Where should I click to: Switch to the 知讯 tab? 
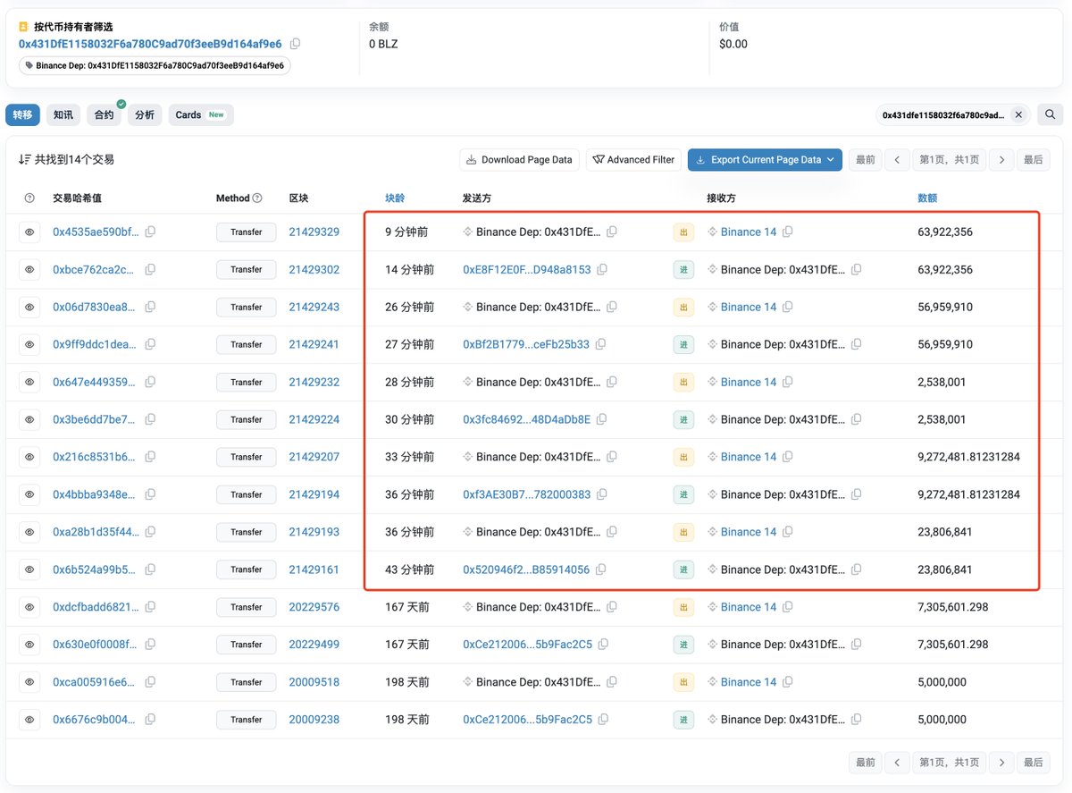pos(63,114)
